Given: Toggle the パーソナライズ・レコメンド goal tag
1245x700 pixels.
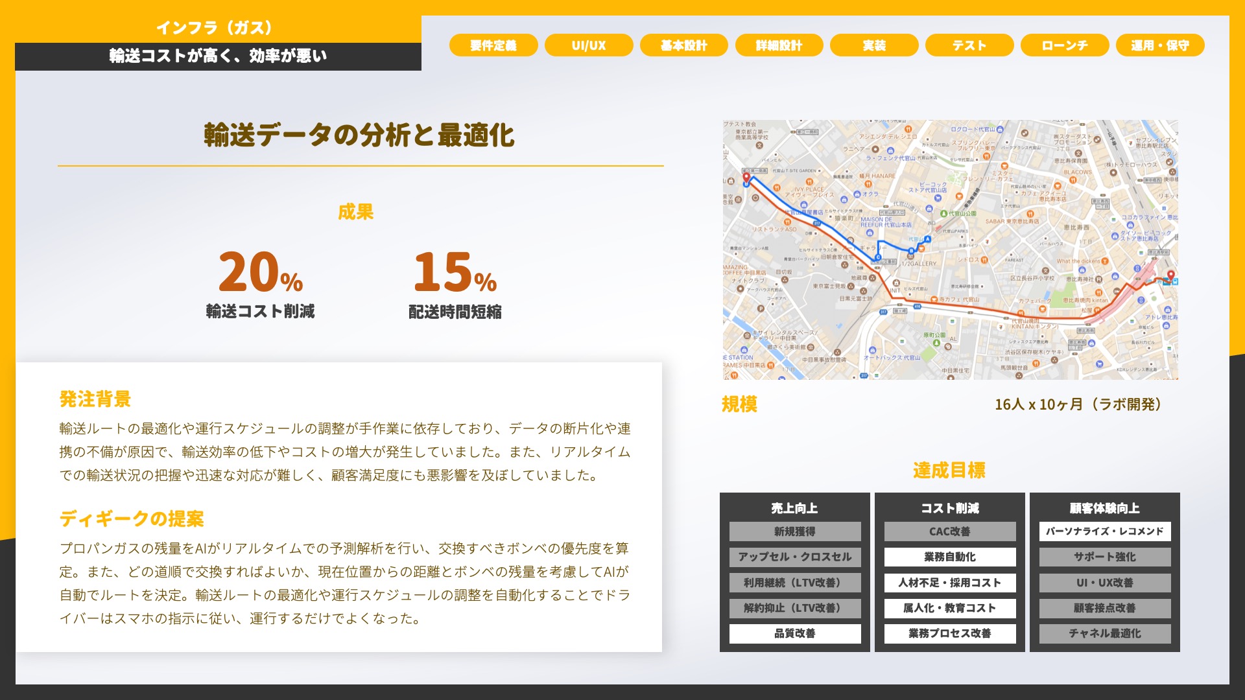Looking at the screenshot, I should click(x=1104, y=531).
